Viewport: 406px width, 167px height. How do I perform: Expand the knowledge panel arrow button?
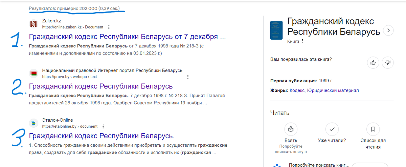coord(388,30)
